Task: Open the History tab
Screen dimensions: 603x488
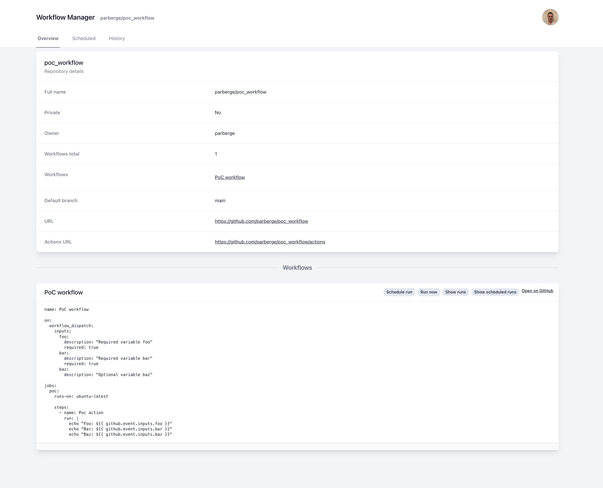Action: point(117,38)
